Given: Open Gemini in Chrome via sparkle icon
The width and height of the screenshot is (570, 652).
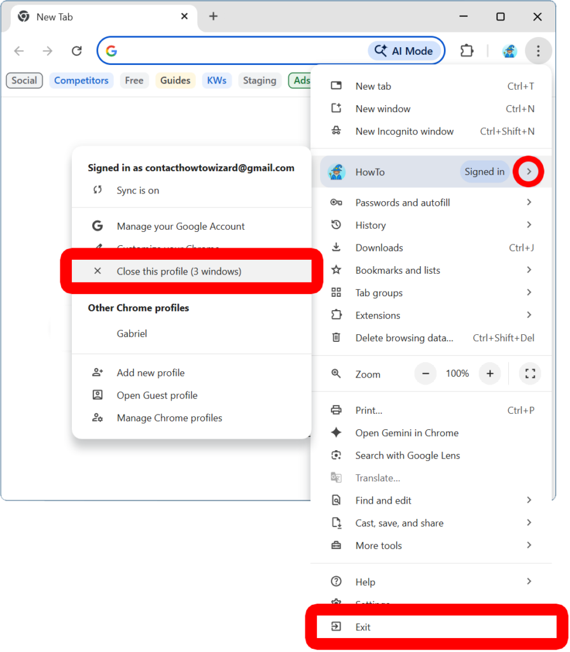Looking at the screenshot, I should click(337, 433).
